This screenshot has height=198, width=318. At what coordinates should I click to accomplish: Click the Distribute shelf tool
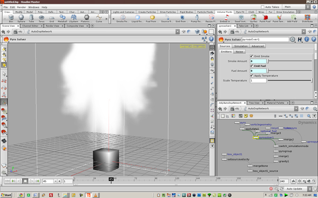[307, 18]
